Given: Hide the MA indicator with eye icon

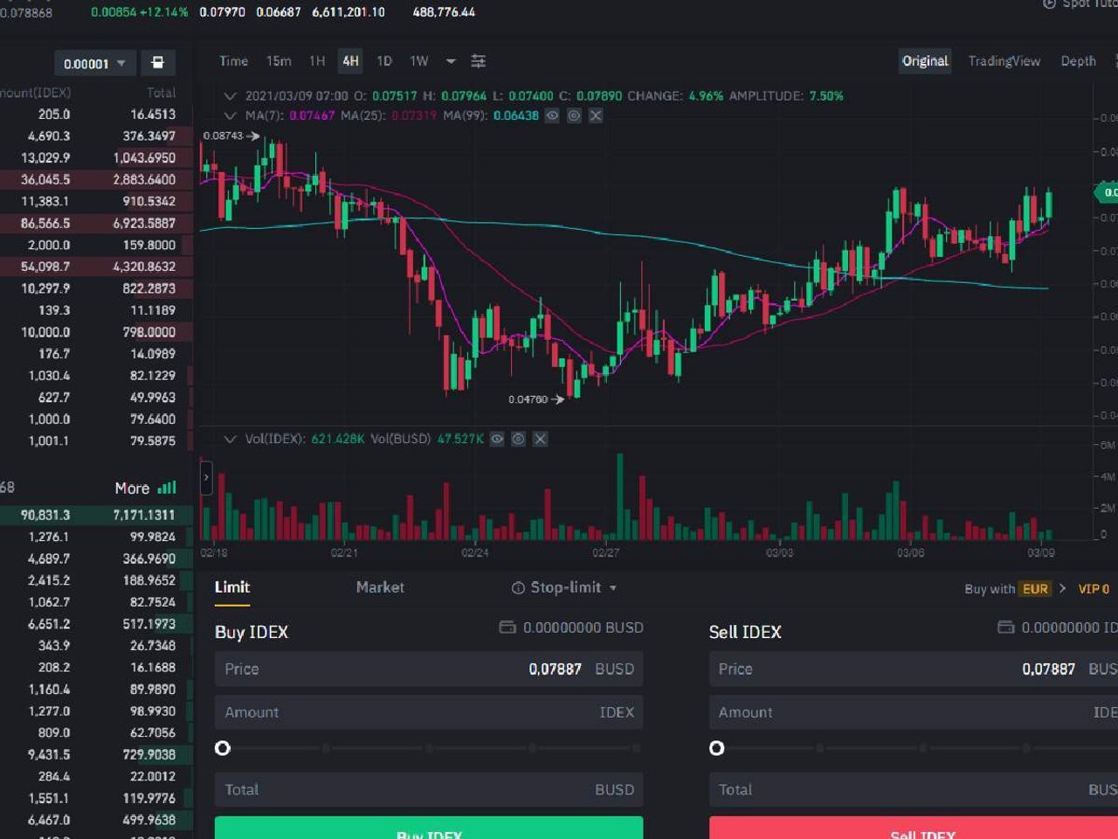Looking at the screenshot, I should [x=552, y=115].
